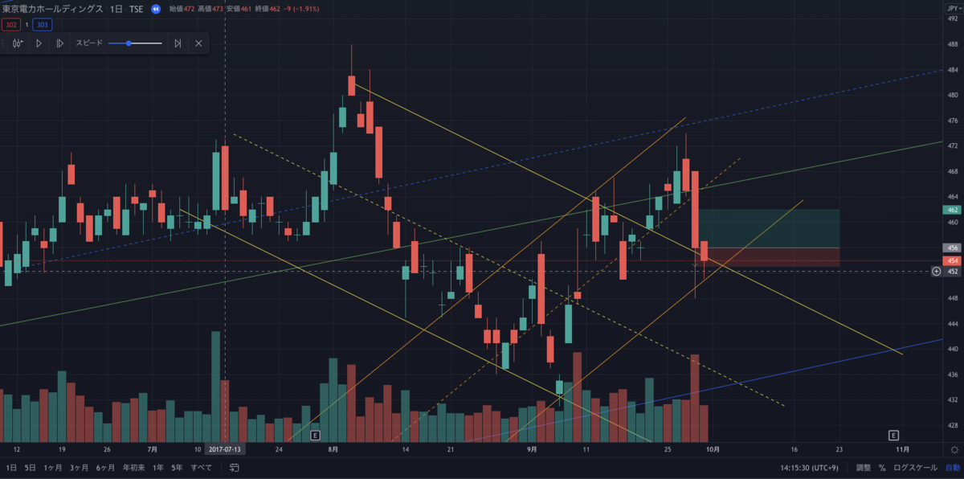Click the blue 303 buy price button
This screenshot has width=964, height=479.
coord(42,25)
